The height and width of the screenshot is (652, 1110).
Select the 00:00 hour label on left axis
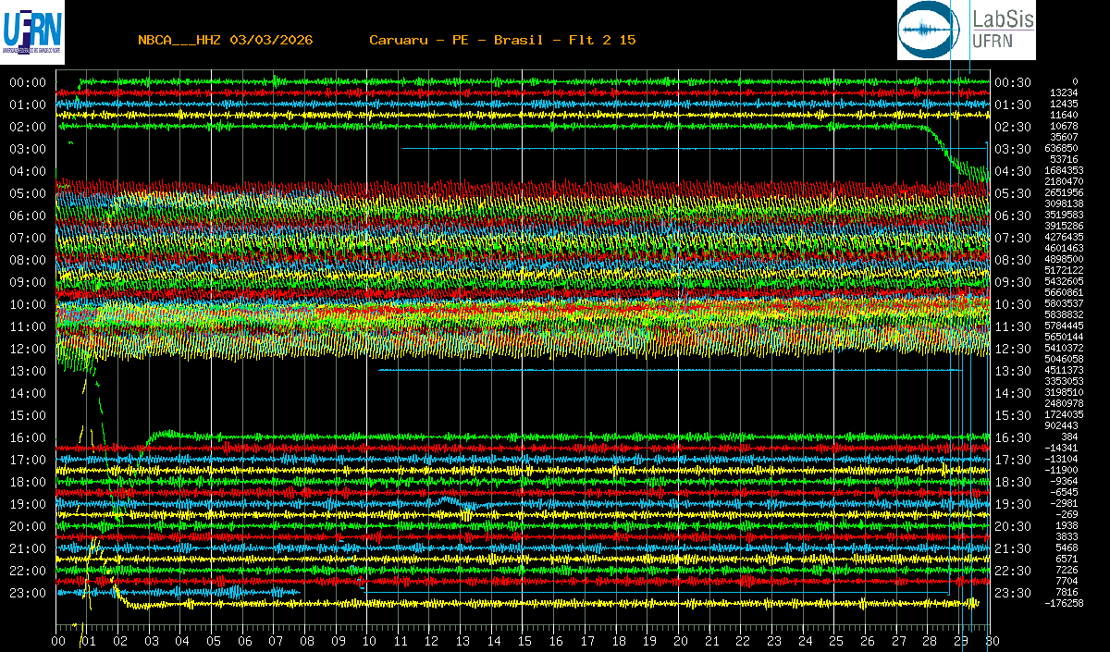pyautogui.click(x=28, y=82)
